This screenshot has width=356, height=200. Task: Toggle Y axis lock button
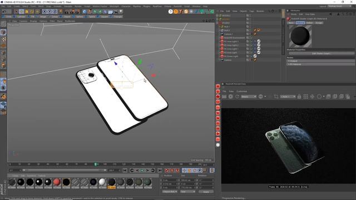click(x=50, y=11)
